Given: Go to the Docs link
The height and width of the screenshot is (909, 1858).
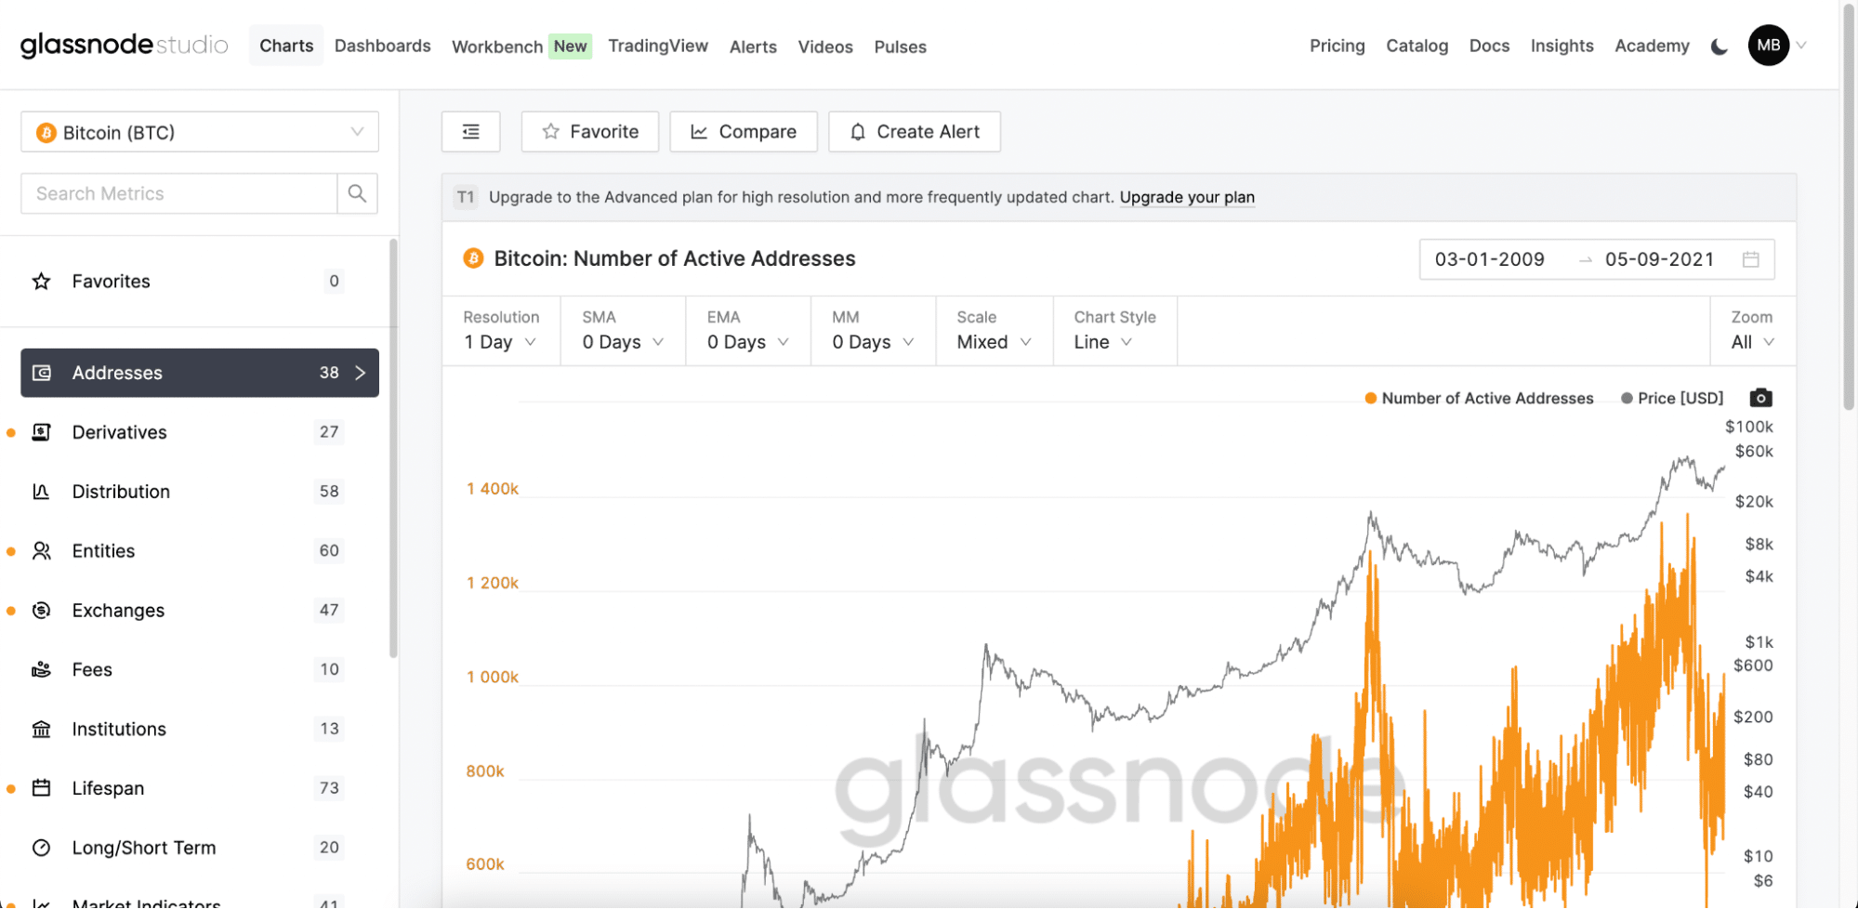Looking at the screenshot, I should (x=1489, y=46).
